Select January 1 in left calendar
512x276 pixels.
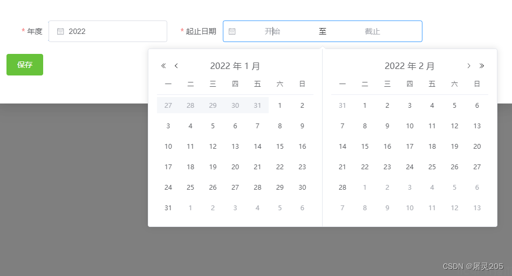279,106
